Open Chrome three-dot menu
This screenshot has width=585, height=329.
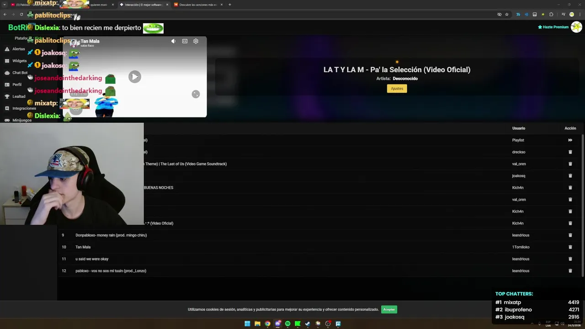tap(580, 14)
